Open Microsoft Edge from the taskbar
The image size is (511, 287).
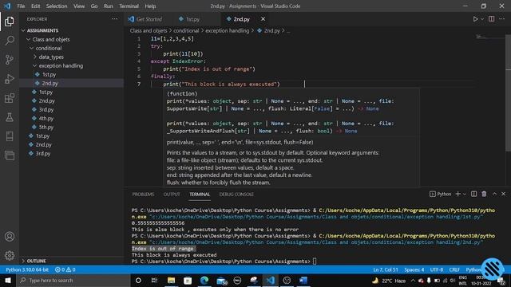(x=204, y=281)
